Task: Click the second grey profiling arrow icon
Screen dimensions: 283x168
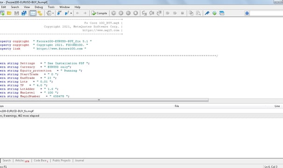Action: (x=175, y=13)
